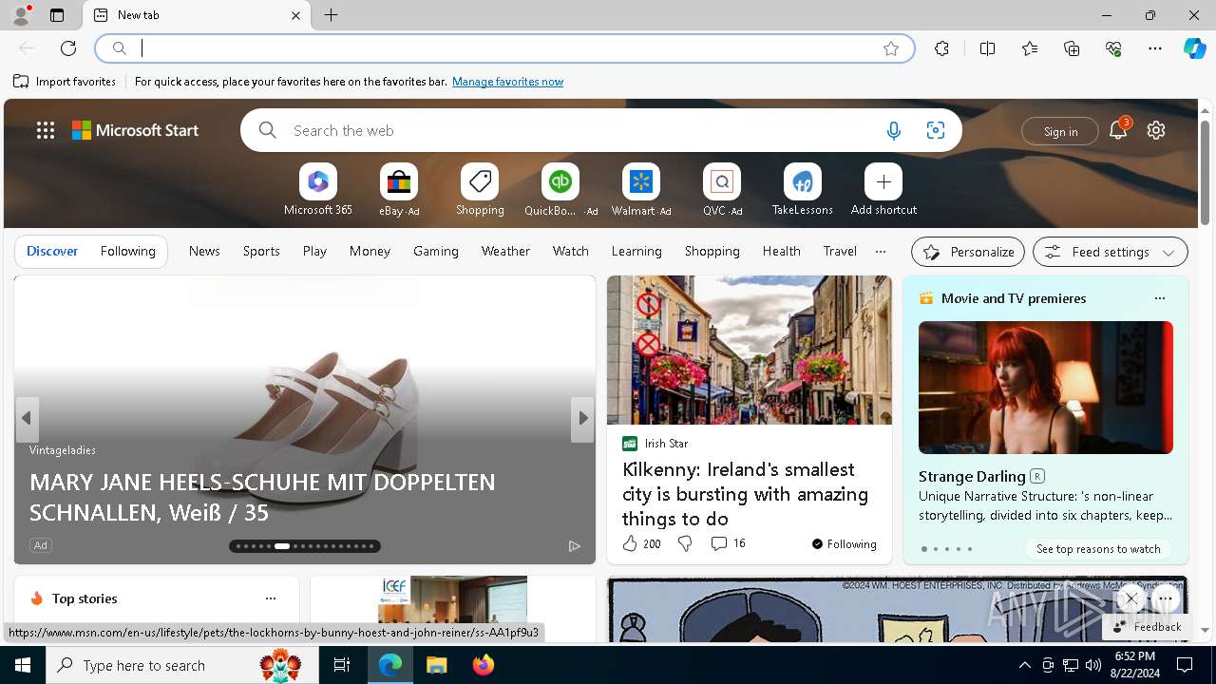
Task: Show hidden system tray icons
Action: [x=1024, y=665]
